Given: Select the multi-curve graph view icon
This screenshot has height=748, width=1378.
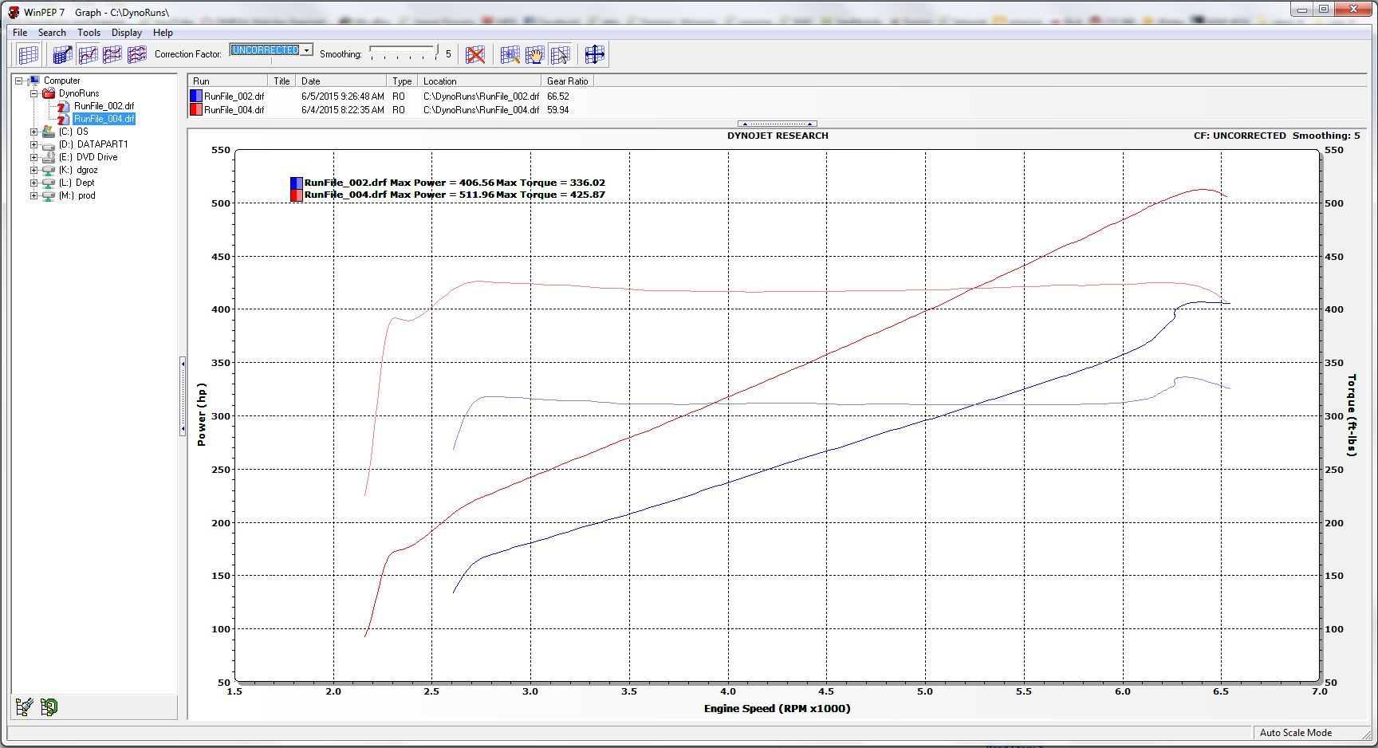Looking at the screenshot, I should click(137, 54).
